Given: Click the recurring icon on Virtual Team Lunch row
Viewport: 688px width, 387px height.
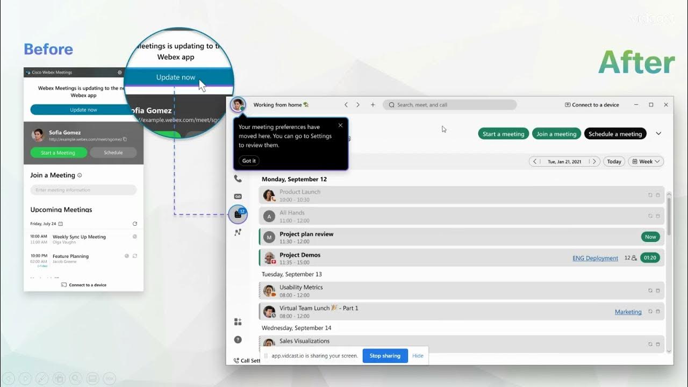Looking at the screenshot, I should 650,312.
